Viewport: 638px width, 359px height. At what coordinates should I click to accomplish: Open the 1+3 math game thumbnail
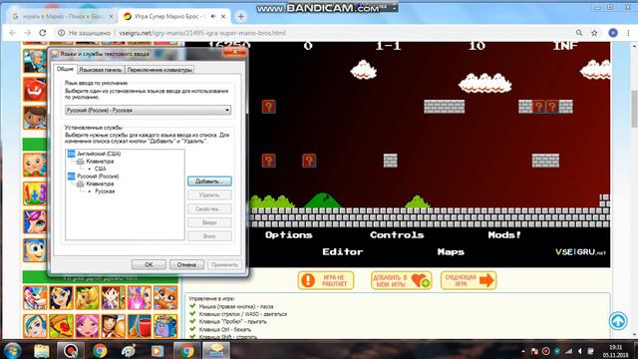[35, 192]
